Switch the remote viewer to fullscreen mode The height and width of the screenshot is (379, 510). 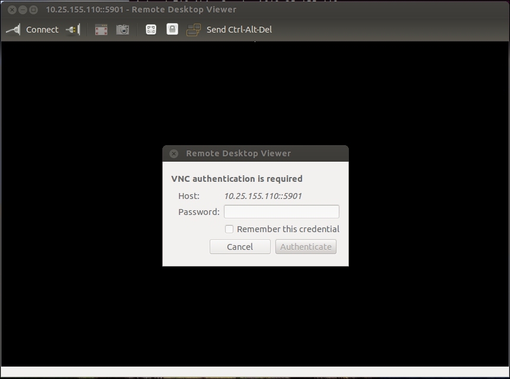click(x=101, y=29)
